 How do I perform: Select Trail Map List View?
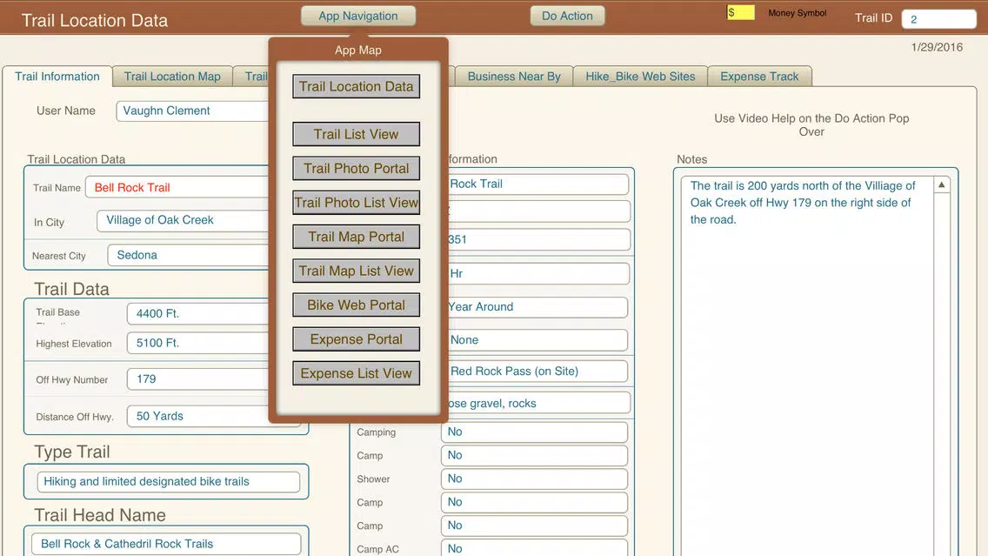click(x=356, y=271)
